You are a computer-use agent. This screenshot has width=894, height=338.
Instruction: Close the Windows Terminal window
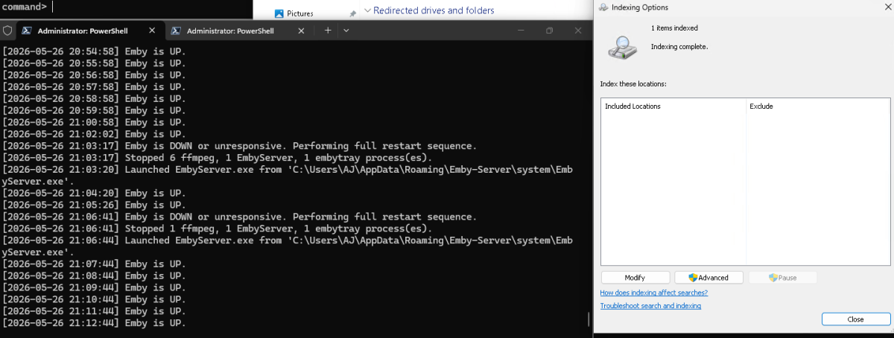(578, 31)
